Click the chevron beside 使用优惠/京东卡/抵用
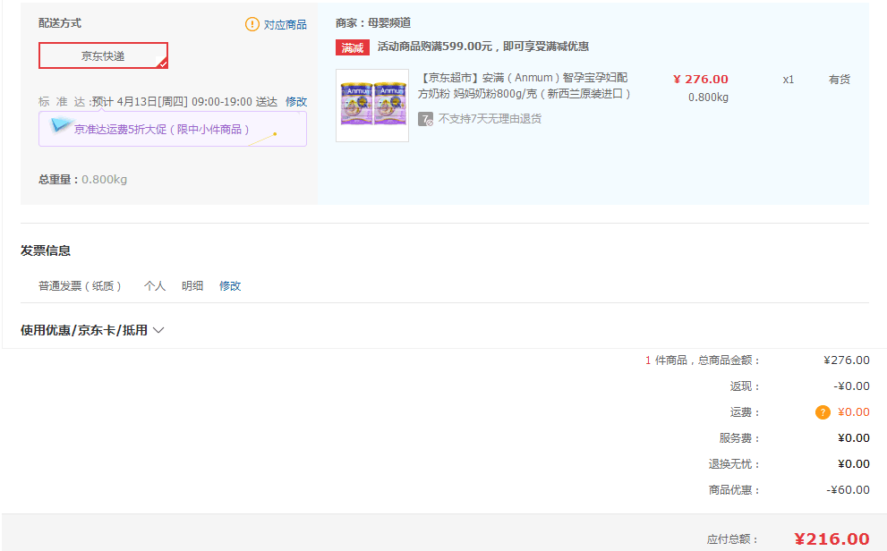The image size is (887, 551). pyautogui.click(x=158, y=330)
